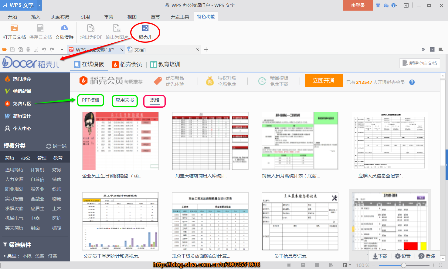Go to 免费专区 in sidebar
448x269 pixels.
coord(18,103)
